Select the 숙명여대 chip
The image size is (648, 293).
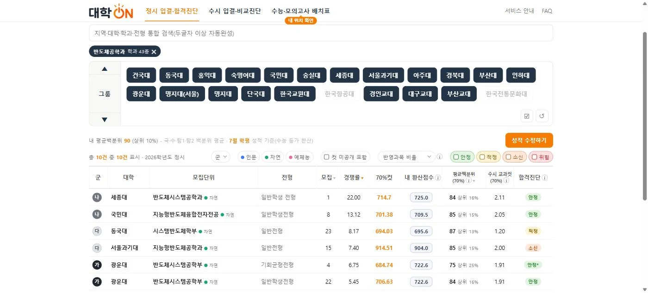tap(243, 75)
